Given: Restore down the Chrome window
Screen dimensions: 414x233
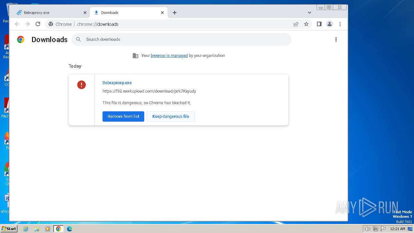Looking at the screenshot, I should tap(329, 7).
